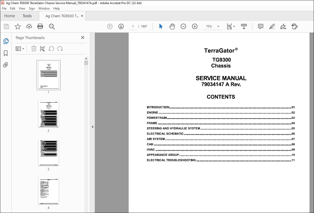Click the send for signature icon
This screenshot has width=314, height=213.
pos(295,26)
